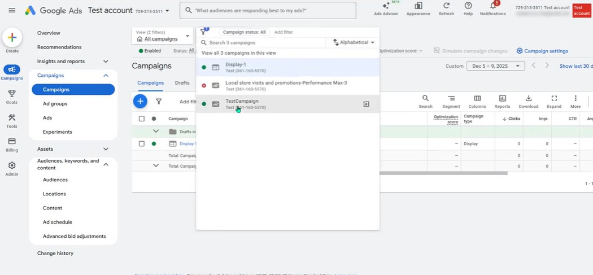Click table filter funnel icon
Viewport: 593px width, 275px height.
(x=159, y=102)
